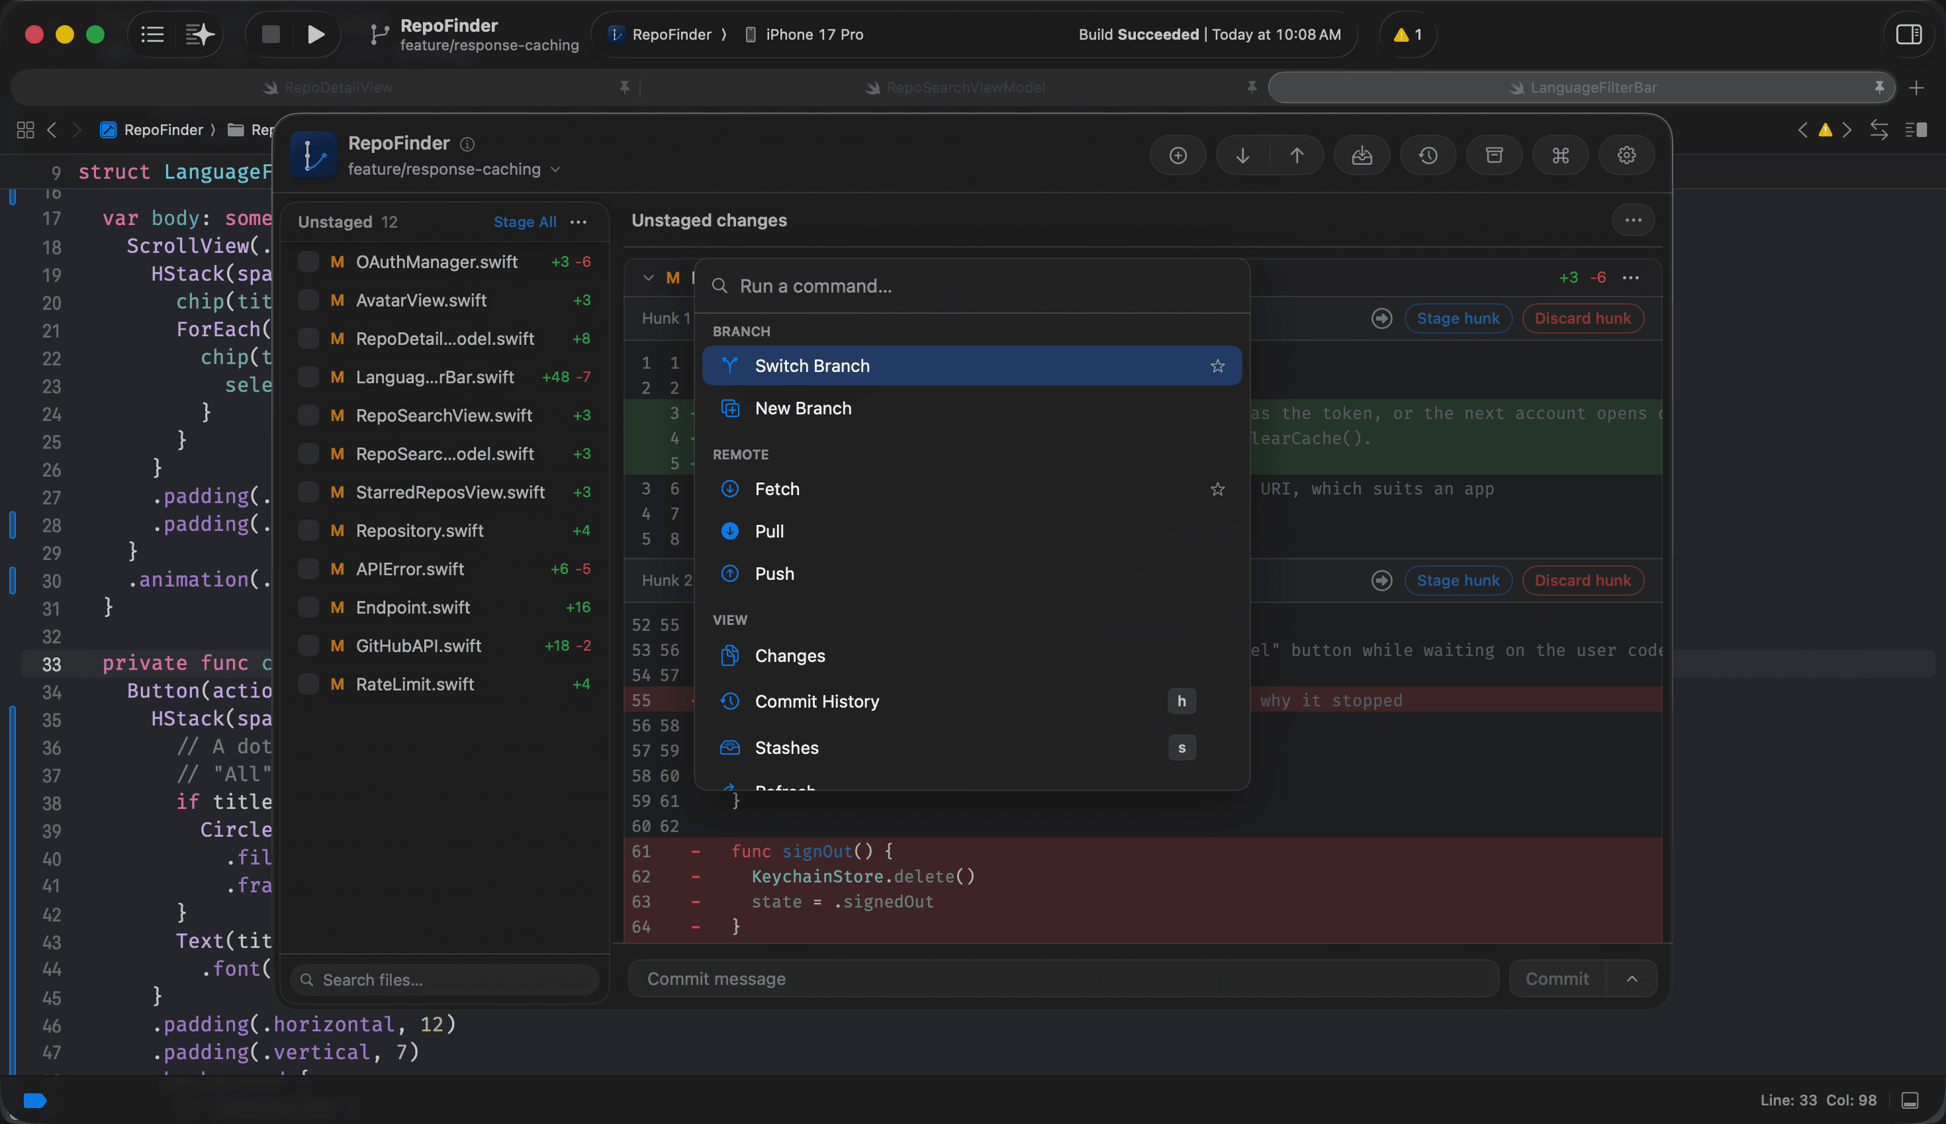Select the iPhone 17 Pro run destination
The image size is (1946, 1124).
804,34
